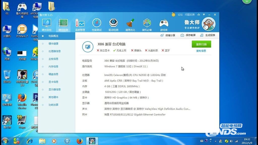
Task: Open the PCMark 7 desktop icon
Action: (22, 31)
